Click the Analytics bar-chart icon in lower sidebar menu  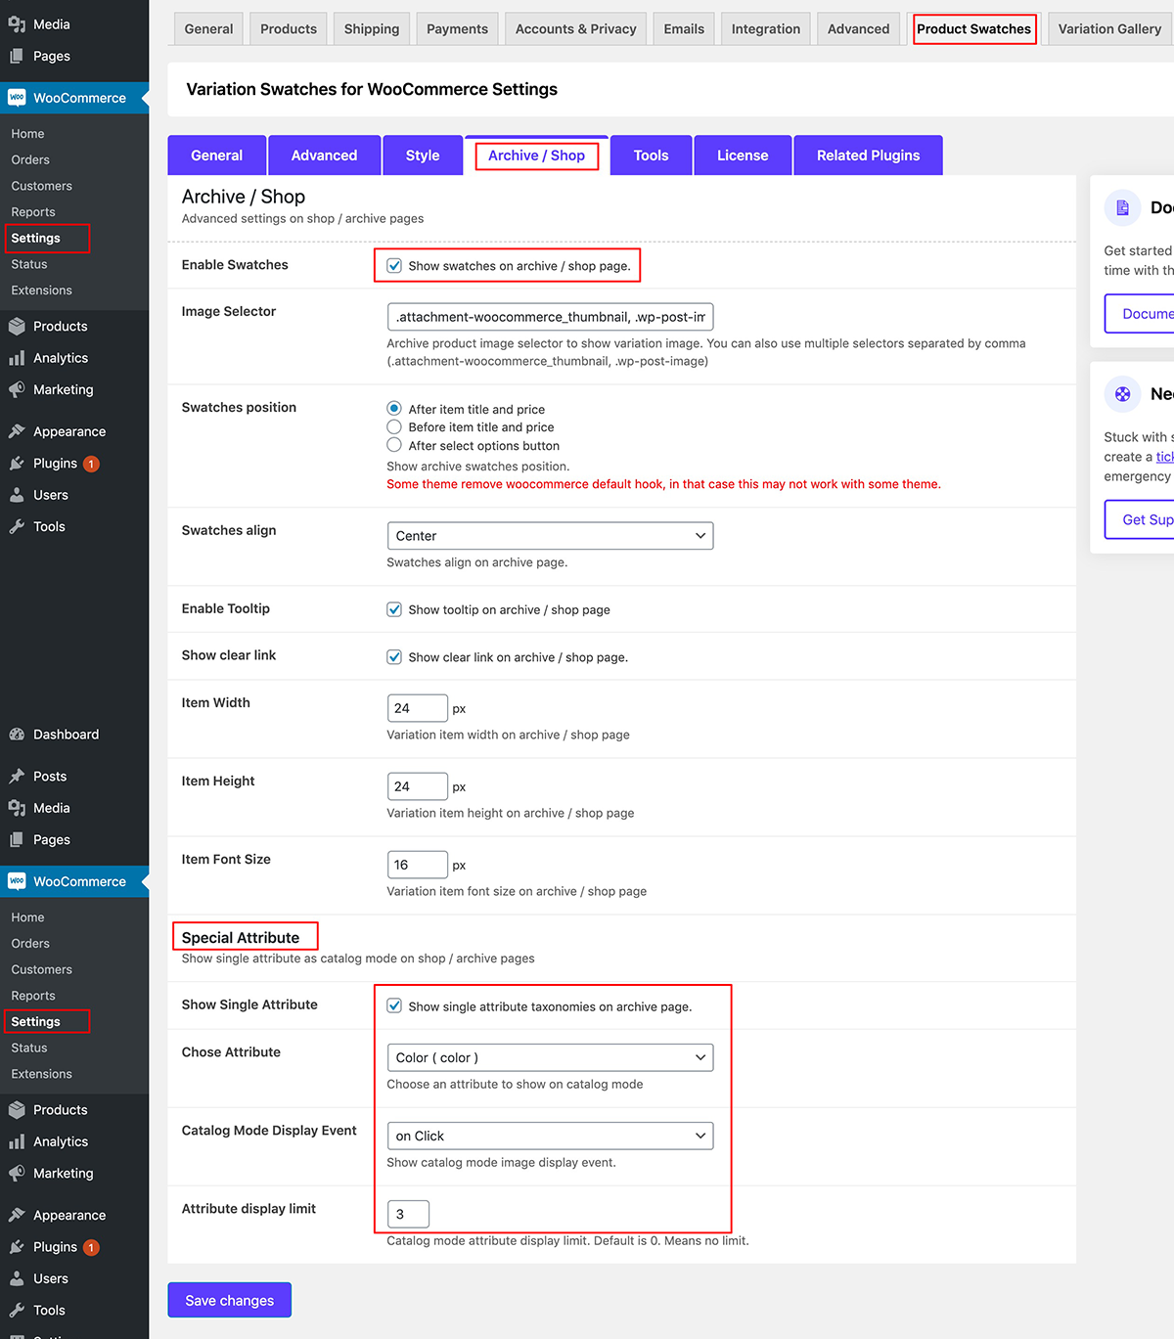pyautogui.click(x=17, y=1141)
